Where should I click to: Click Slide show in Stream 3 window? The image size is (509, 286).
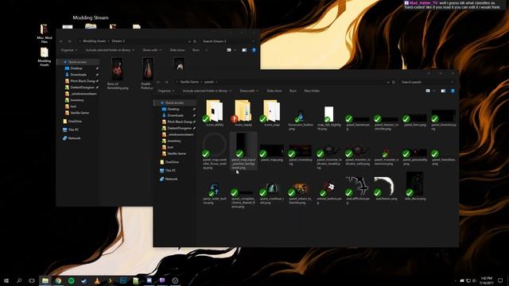click(177, 50)
